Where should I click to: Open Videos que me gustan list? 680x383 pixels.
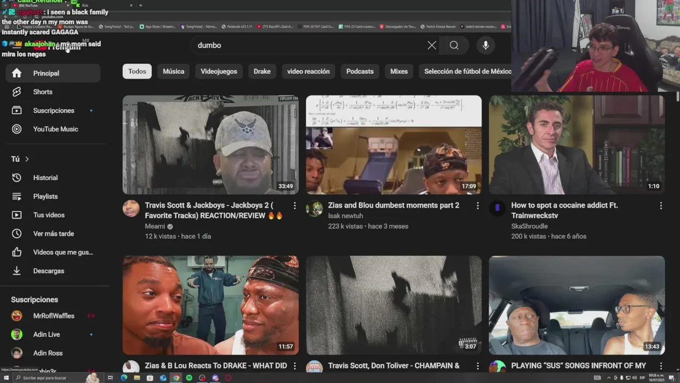tap(53, 252)
